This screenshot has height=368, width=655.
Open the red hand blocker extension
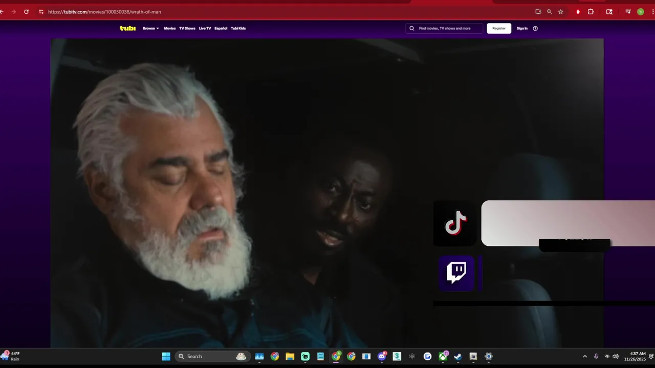tap(578, 12)
